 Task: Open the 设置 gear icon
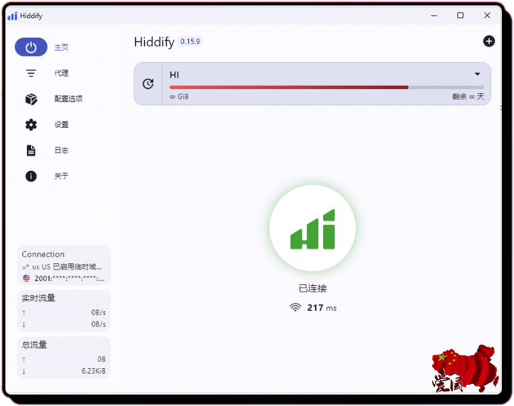(31, 124)
